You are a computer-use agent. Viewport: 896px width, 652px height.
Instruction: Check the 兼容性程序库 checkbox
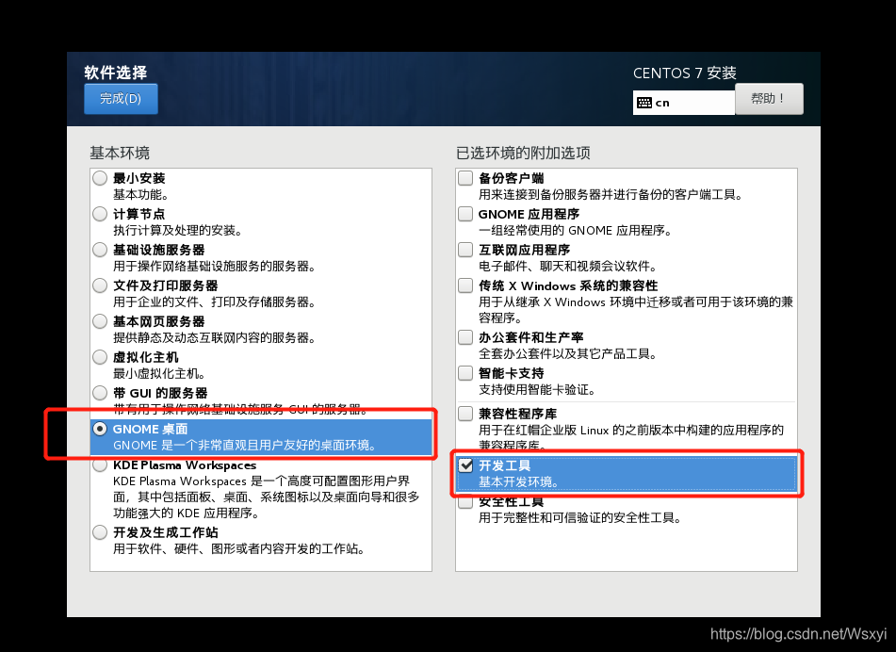(465, 413)
